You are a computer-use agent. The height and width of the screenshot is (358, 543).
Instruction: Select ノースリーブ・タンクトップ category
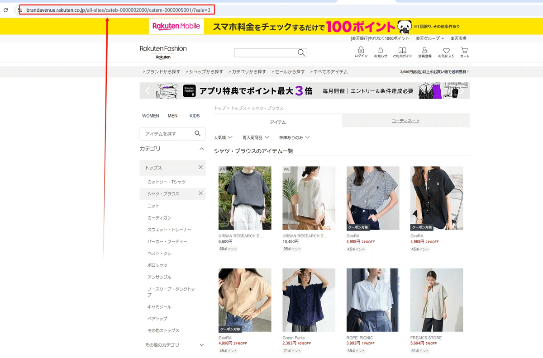tap(171, 292)
